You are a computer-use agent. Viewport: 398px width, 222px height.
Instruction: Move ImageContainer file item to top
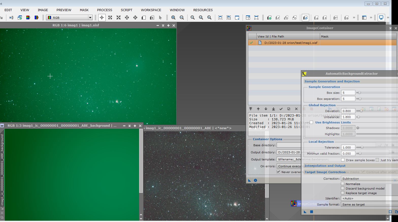(x=251, y=109)
